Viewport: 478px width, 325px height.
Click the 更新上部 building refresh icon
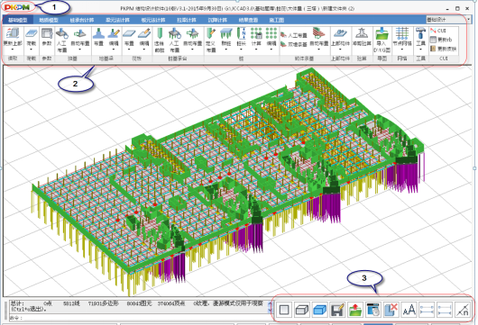tap(13, 33)
